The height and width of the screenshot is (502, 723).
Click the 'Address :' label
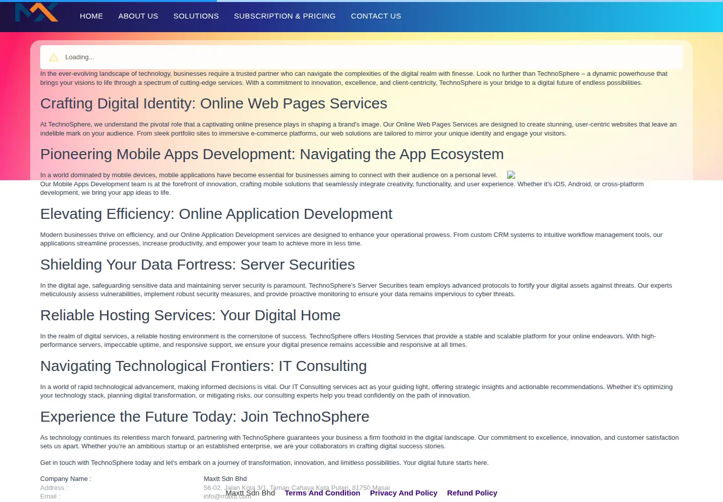point(54,488)
